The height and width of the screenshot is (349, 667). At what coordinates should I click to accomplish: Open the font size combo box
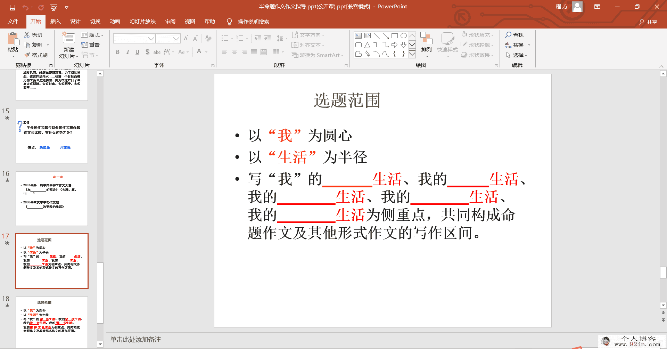(168, 38)
